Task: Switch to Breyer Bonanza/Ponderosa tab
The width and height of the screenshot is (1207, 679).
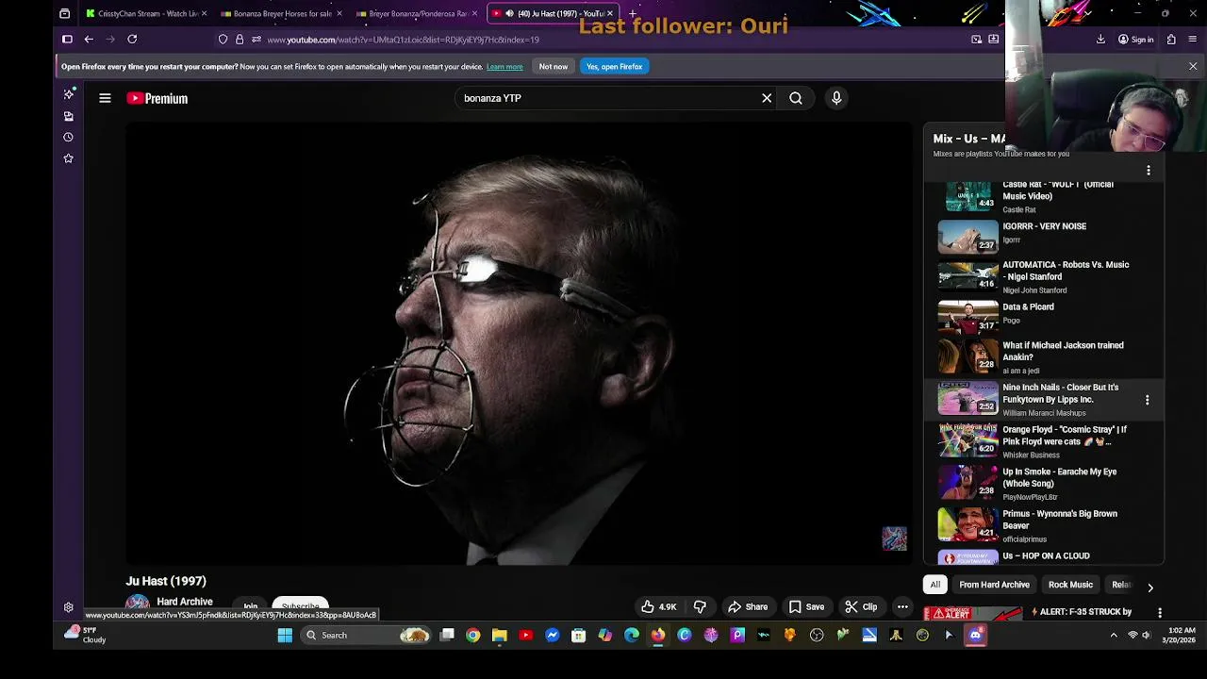Action: click(x=417, y=14)
